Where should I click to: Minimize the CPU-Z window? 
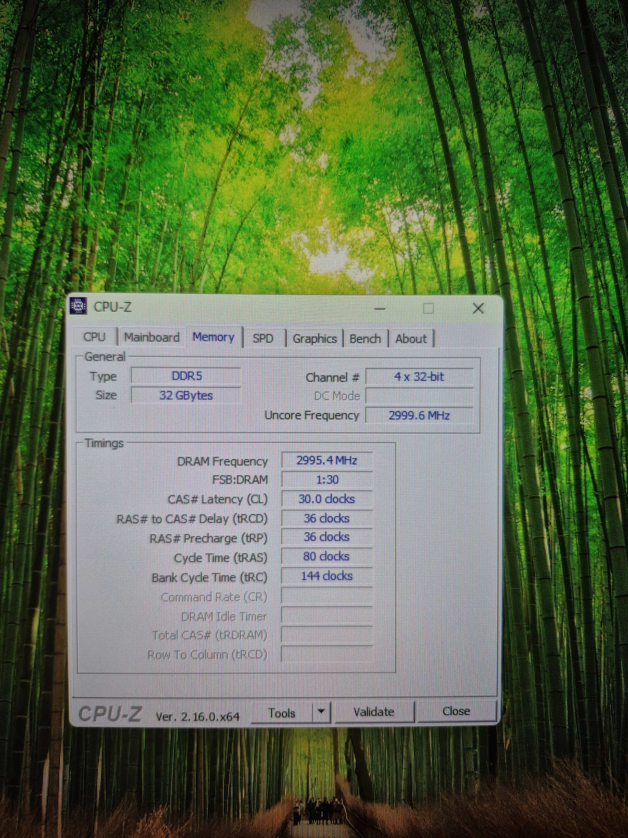(380, 309)
